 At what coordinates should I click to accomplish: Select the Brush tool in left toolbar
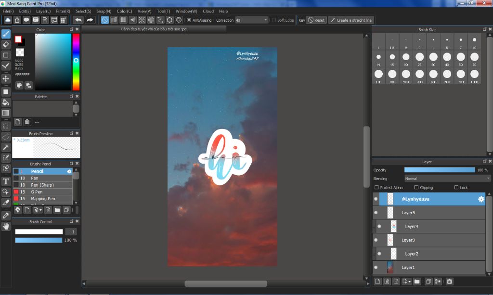point(6,34)
